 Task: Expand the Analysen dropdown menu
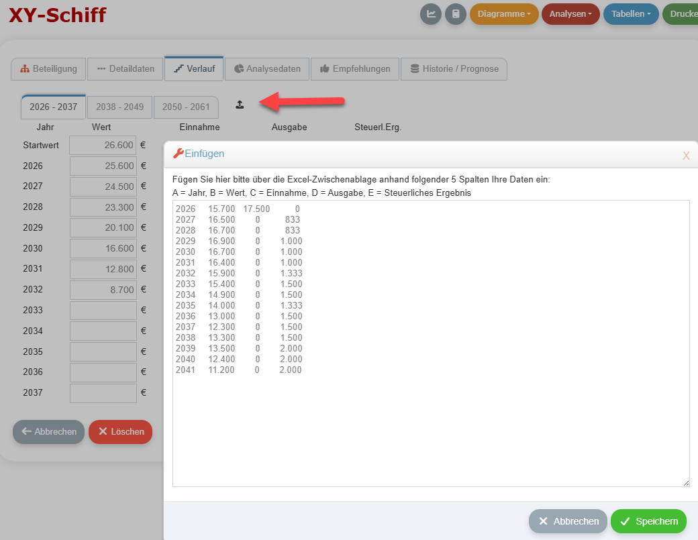point(570,14)
